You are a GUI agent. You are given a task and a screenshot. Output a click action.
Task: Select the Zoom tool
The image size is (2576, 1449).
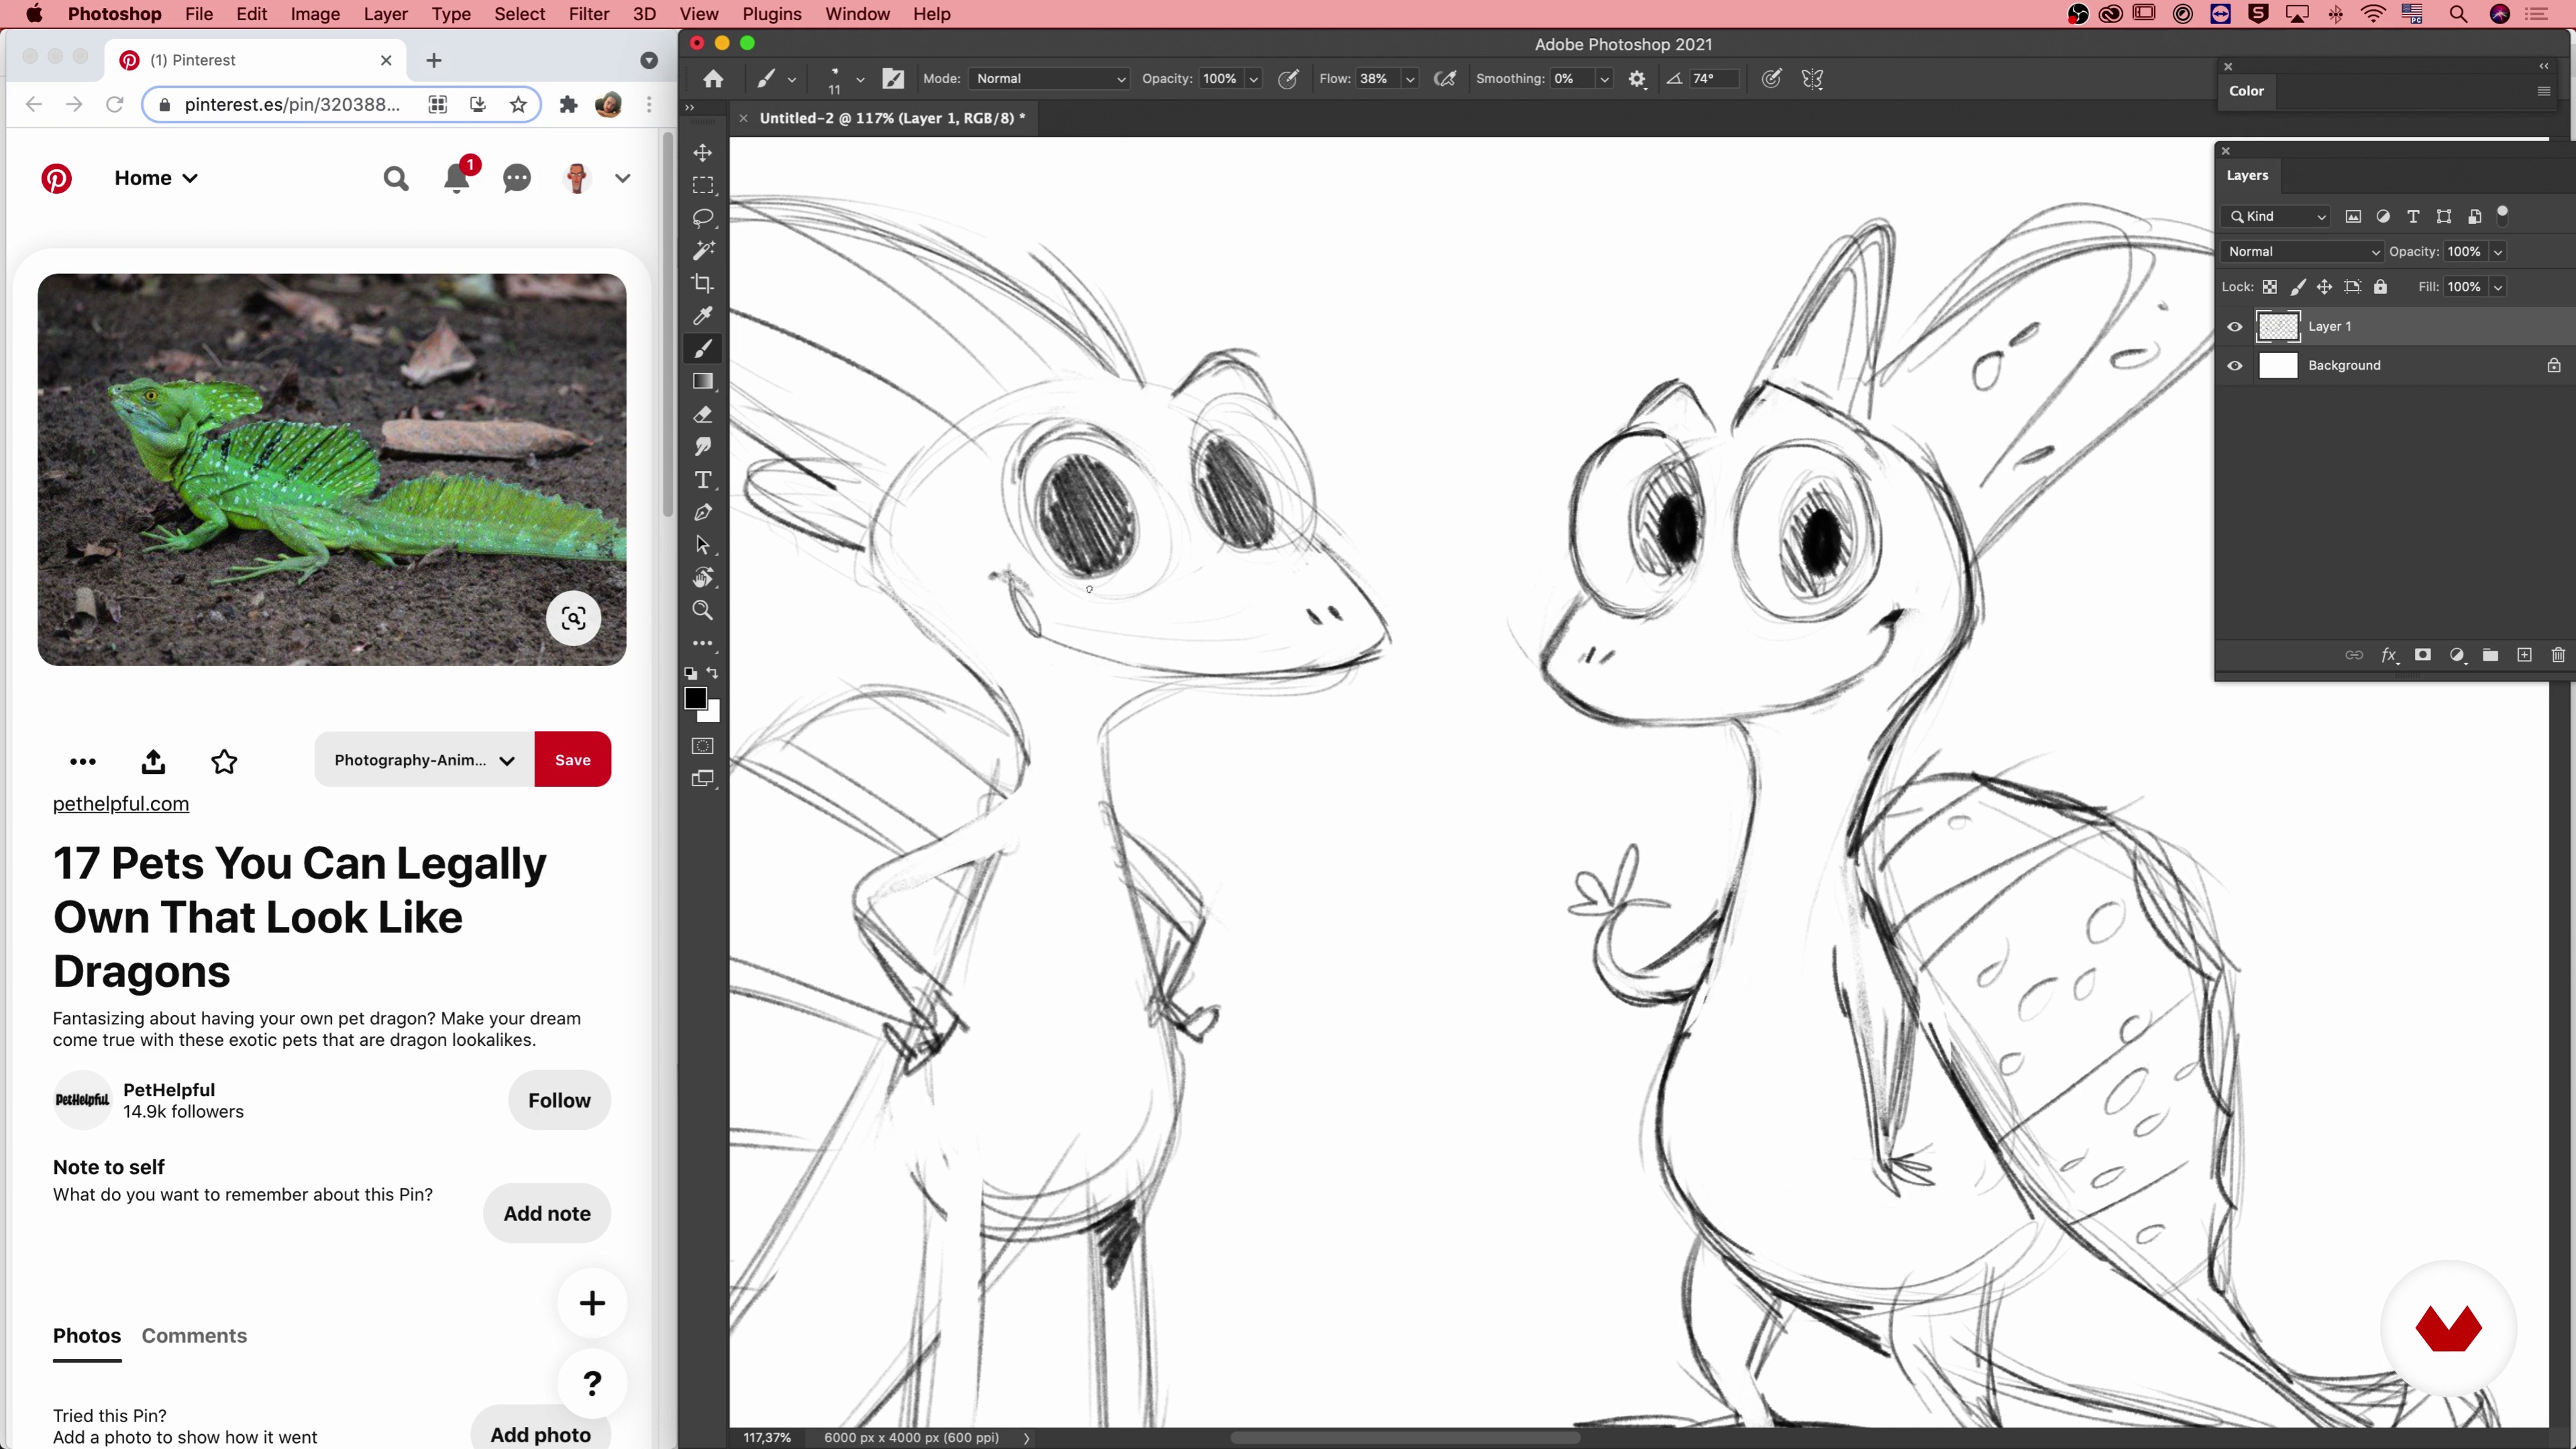tap(703, 610)
